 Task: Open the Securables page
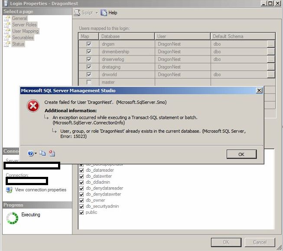tap(23, 38)
